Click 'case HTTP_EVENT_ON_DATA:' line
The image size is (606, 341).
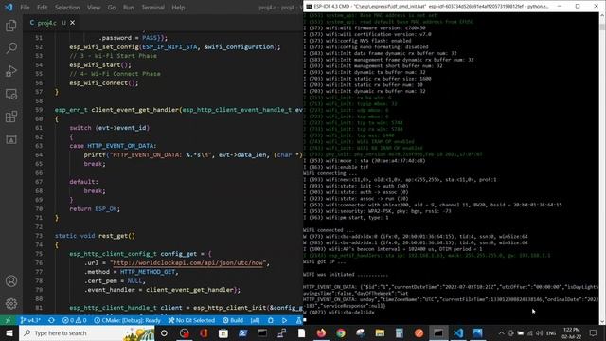(x=113, y=146)
